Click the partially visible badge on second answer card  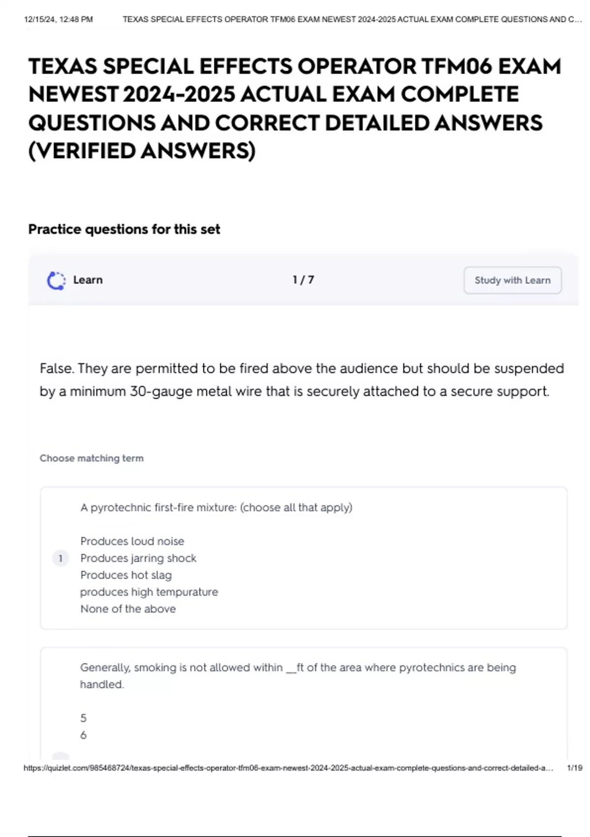[60, 756]
